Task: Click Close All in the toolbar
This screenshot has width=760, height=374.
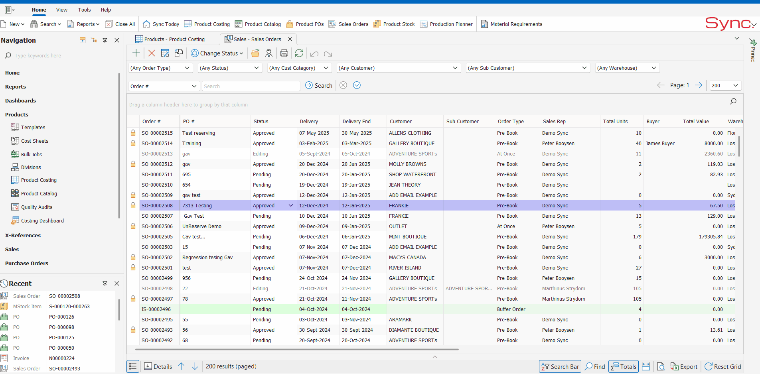Action: 120,24
